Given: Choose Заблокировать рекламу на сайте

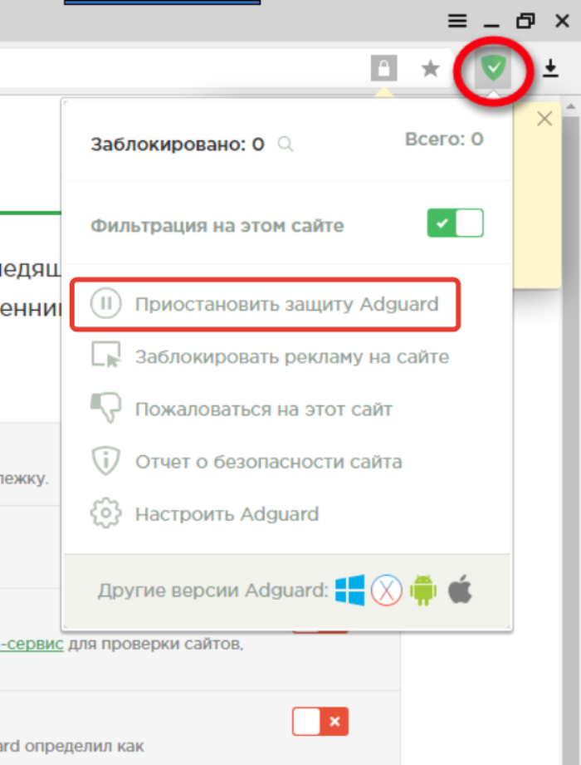Looking at the screenshot, I should (x=270, y=356).
